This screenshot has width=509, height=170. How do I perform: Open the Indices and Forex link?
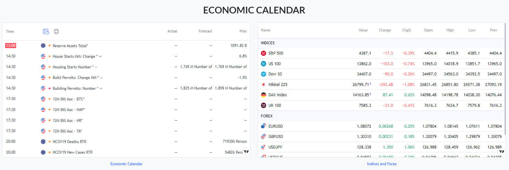(x=382, y=164)
